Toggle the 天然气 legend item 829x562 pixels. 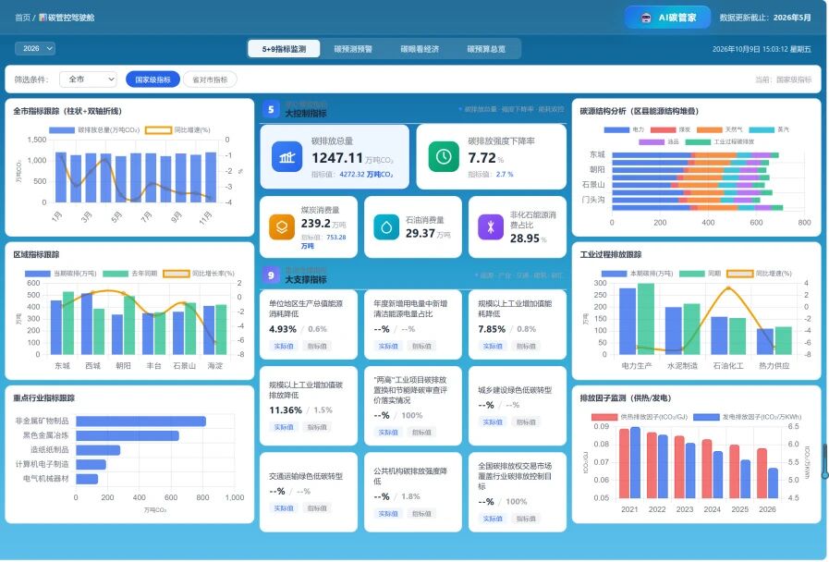[720, 129]
